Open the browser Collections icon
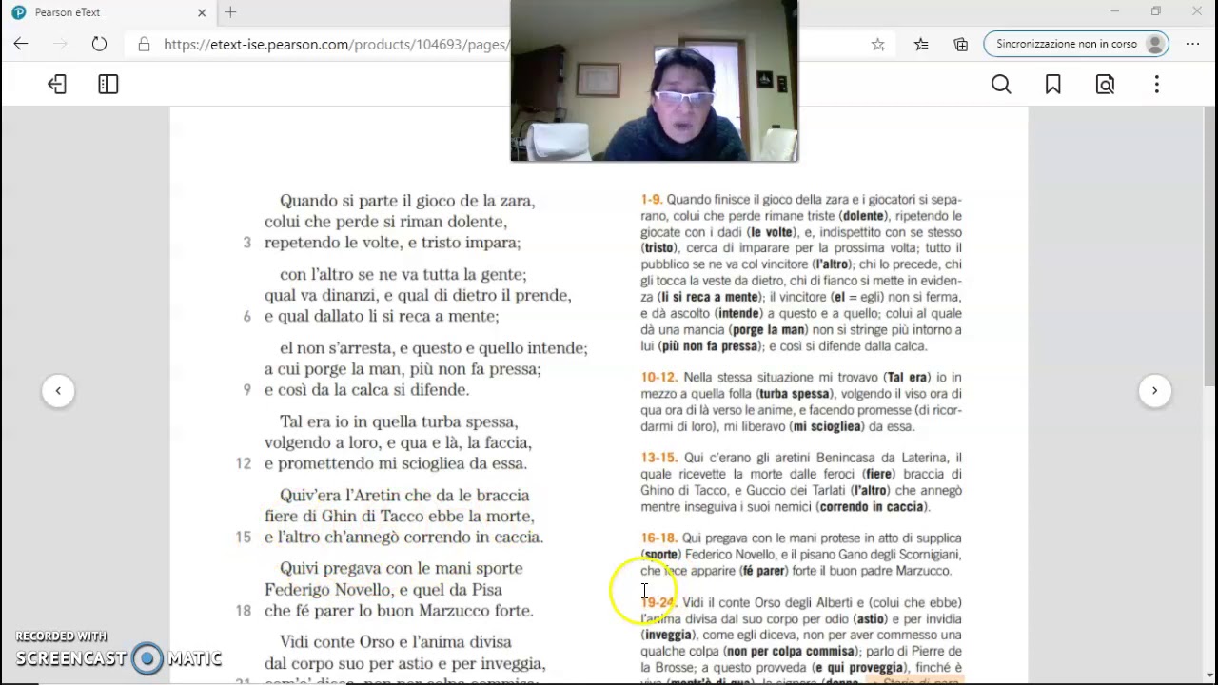Viewport: 1218px width, 685px height. pyautogui.click(x=961, y=44)
